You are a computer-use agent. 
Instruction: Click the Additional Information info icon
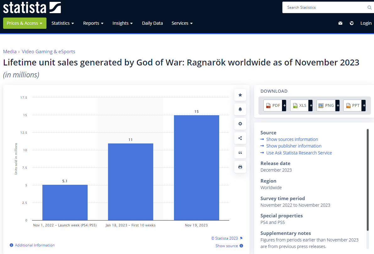pos(11,245)
